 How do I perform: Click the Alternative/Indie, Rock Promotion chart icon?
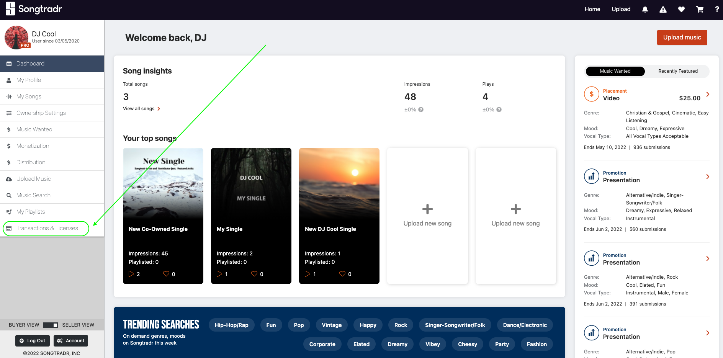coord(592,258)
